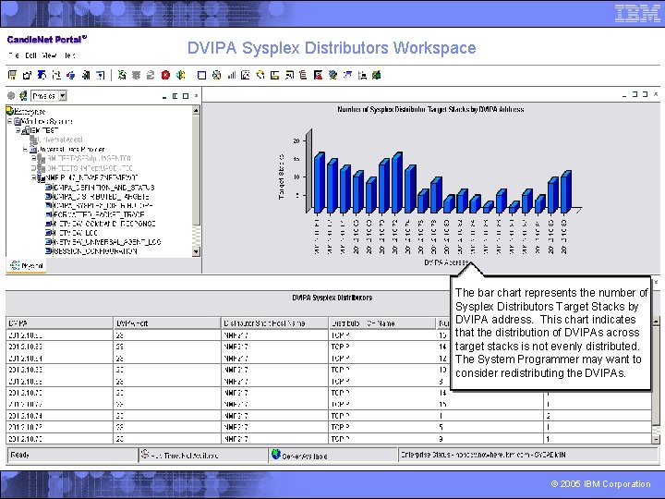Open the File menu
The height and width of the screenshot is (499, 665).
coord(14,55)
